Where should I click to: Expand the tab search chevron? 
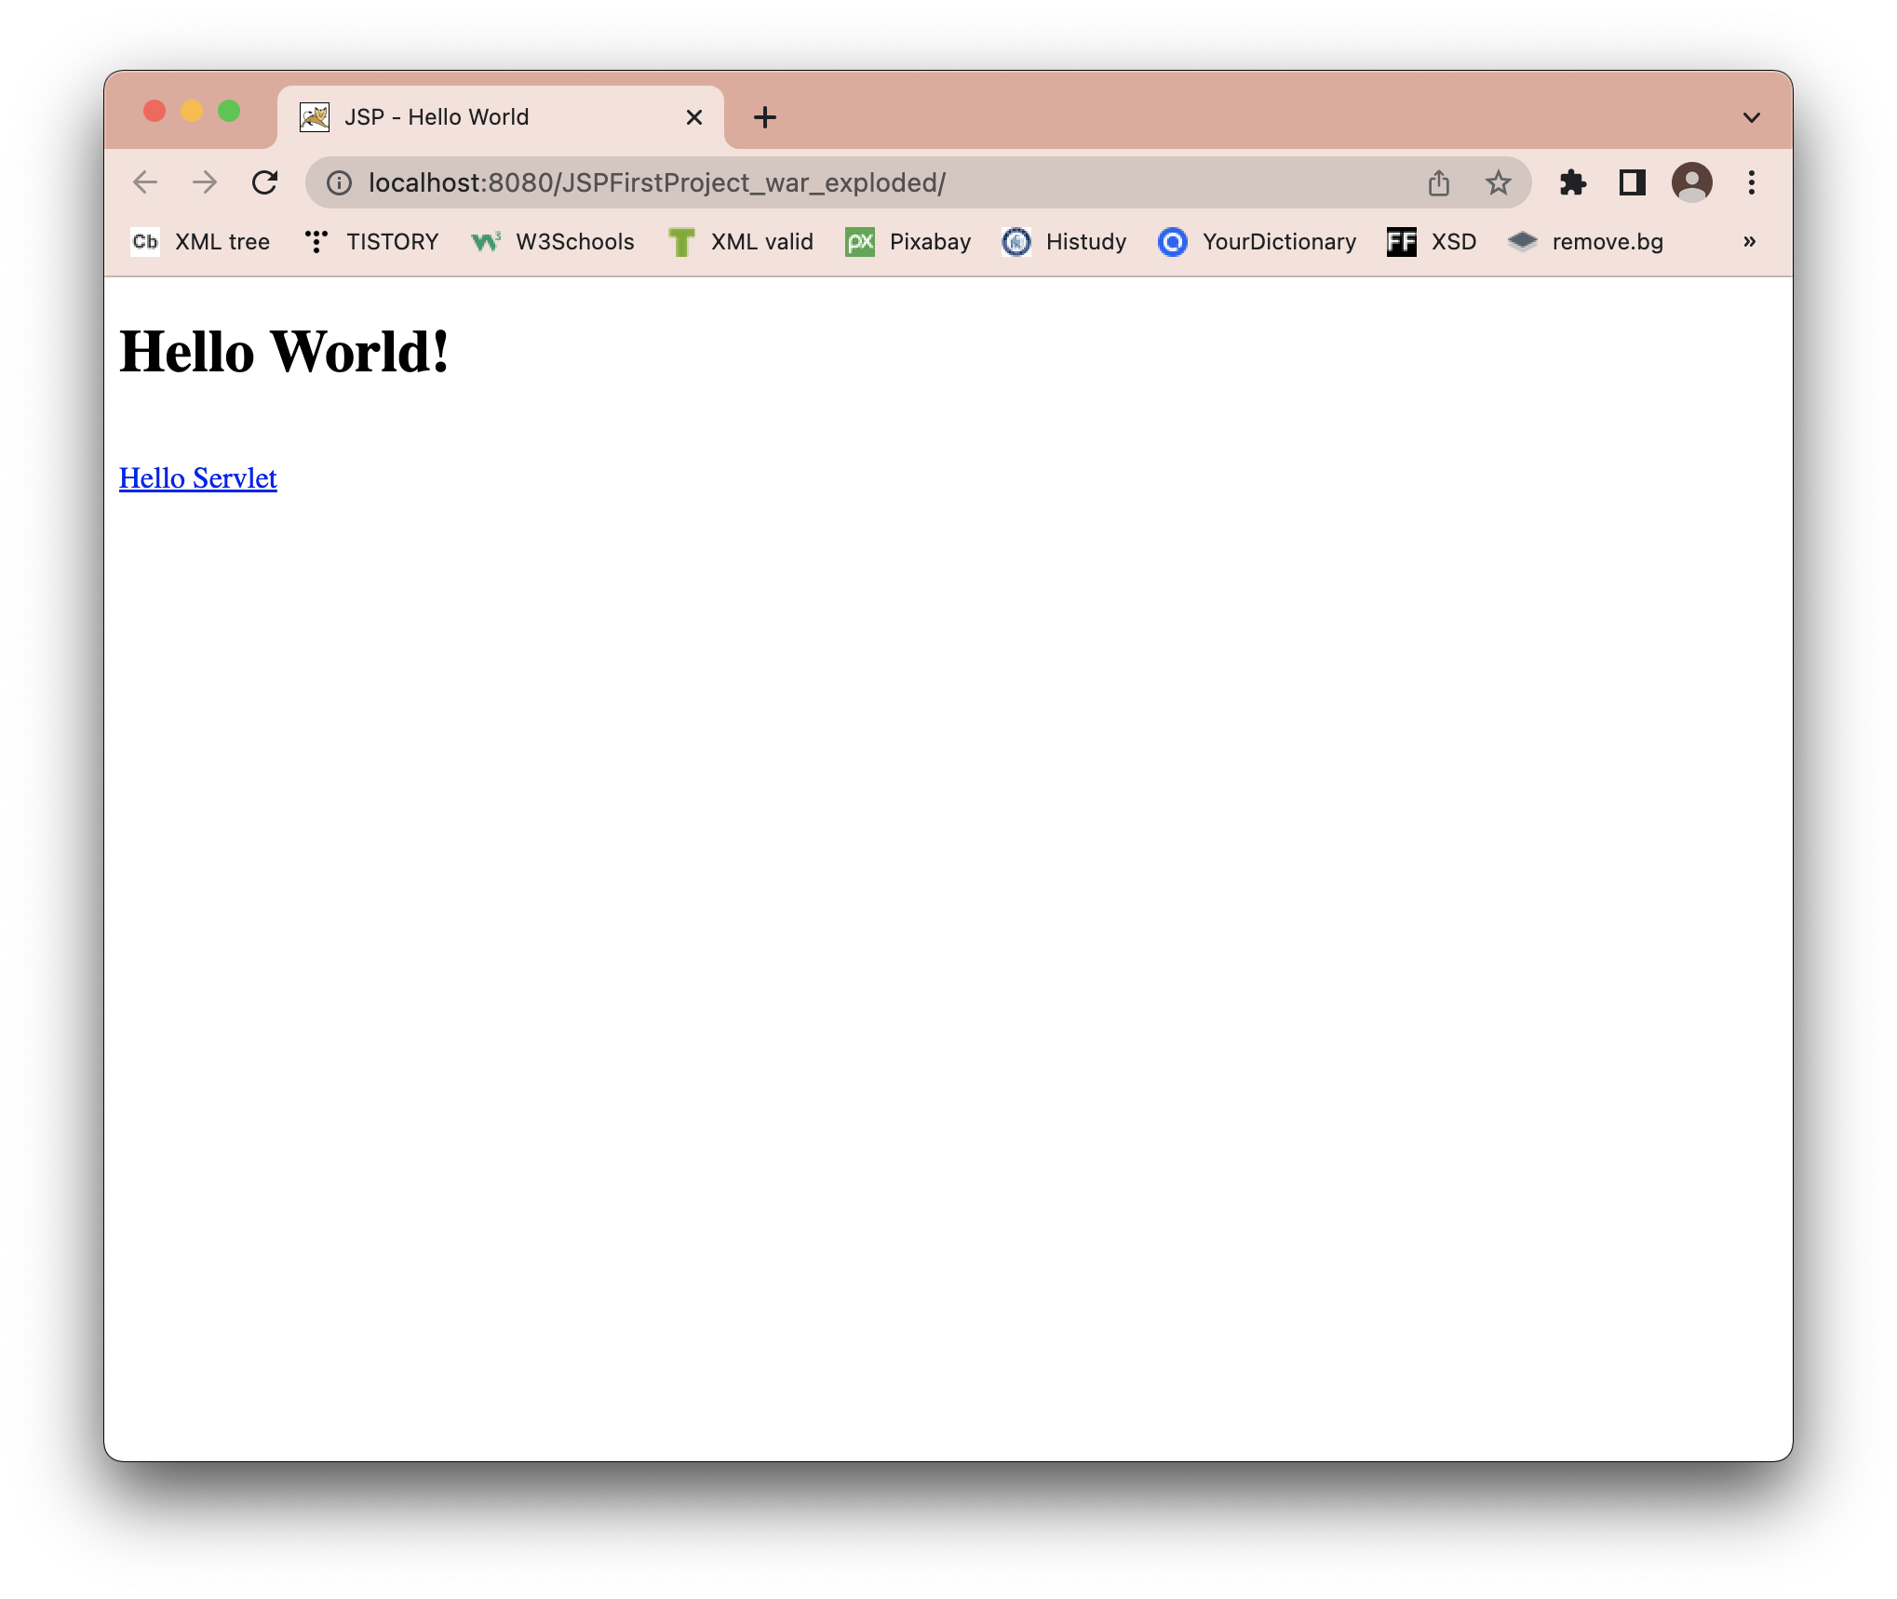[1751, 117]
